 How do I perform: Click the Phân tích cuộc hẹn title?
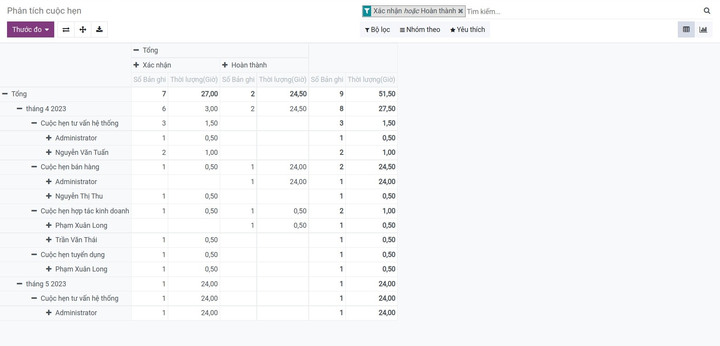click(x=44, y=11)
